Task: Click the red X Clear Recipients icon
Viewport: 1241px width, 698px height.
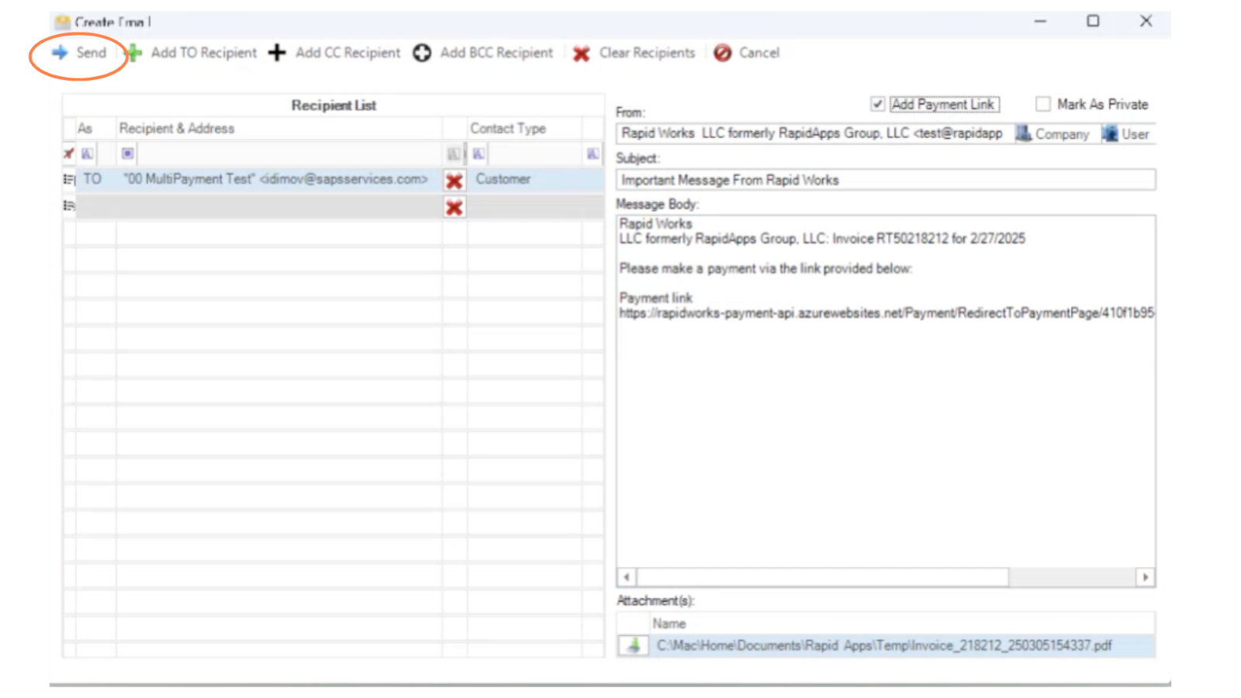Action: pyautogui.click(x=581, y=54)
